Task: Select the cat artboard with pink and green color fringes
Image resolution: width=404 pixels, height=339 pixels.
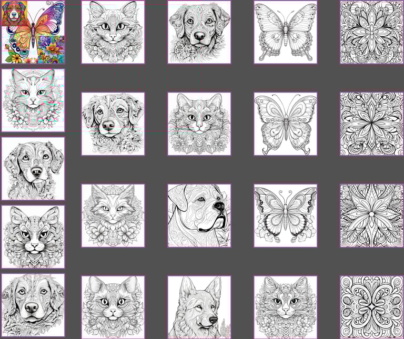Action: point(33,100)
